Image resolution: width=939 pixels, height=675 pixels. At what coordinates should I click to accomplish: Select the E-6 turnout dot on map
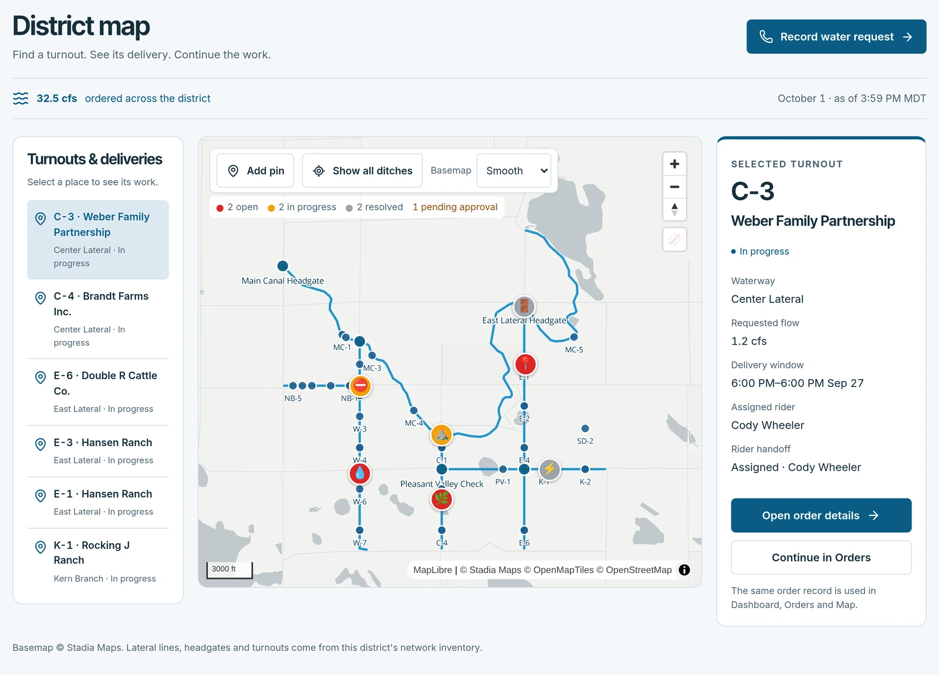click(524, 530)
